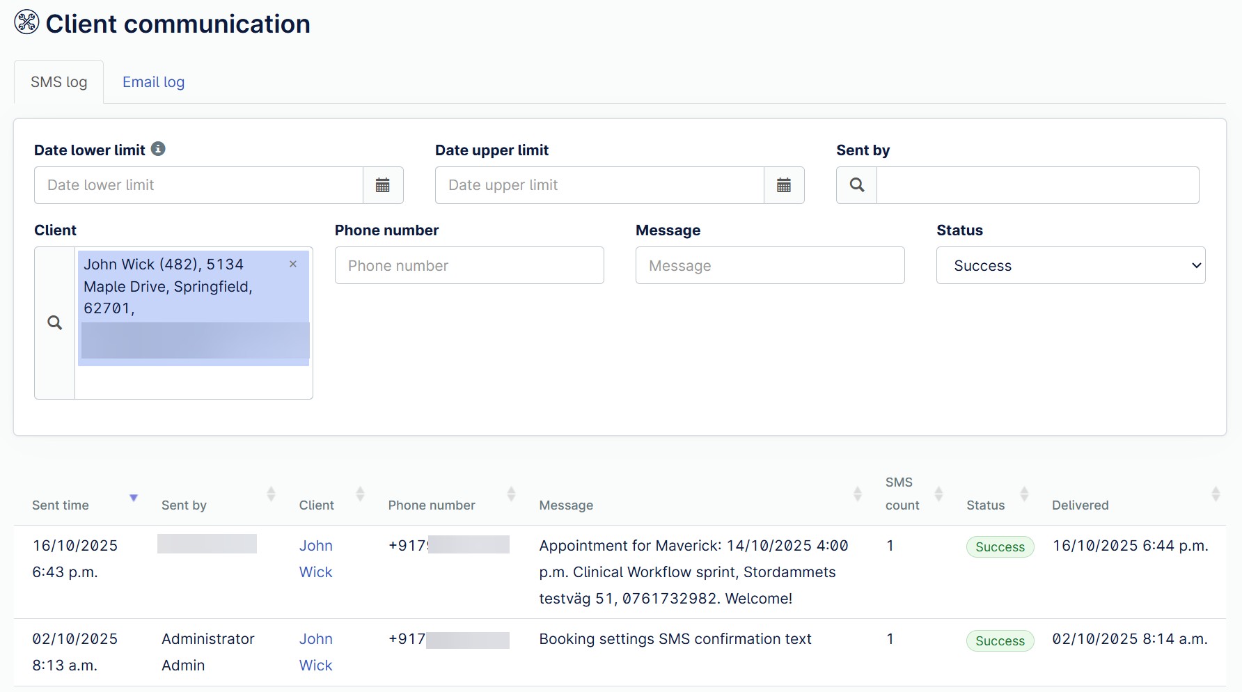Switch to the Email log tab

click(154, 82)
